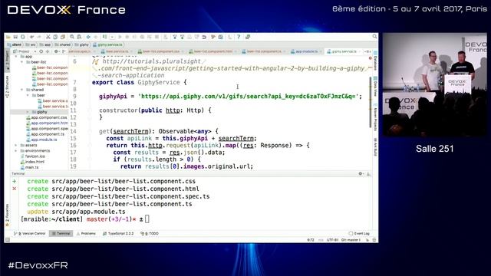
Task: Click the Copy toolbar icon
Action: tap(55, 37)
